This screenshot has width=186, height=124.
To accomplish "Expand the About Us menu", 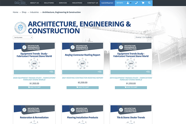I will coord(35,3).
